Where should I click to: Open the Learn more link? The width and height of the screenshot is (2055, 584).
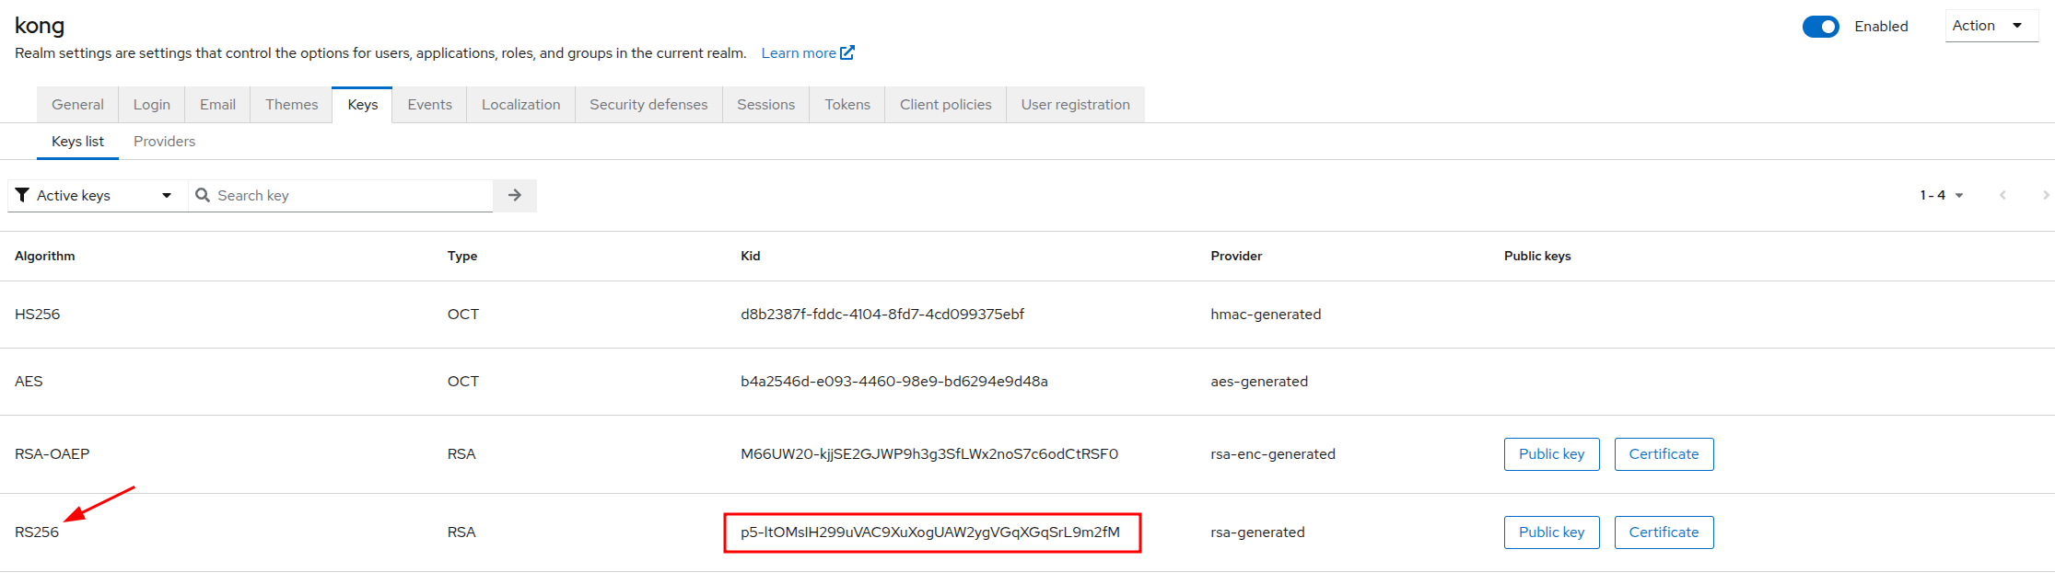[798, 53]
